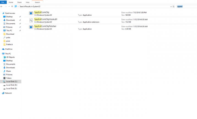The width and height of the screenshot is (197, 119).
Task: Click the '563 KB' file size
Action: 128,15
